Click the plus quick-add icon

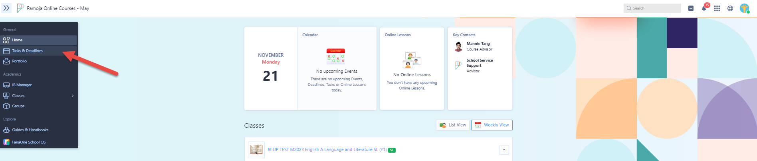[x=691, y=8]
